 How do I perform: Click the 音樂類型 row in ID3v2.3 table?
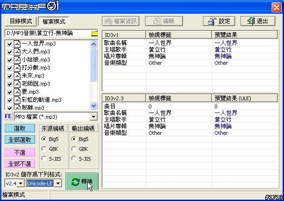[190, 133]
